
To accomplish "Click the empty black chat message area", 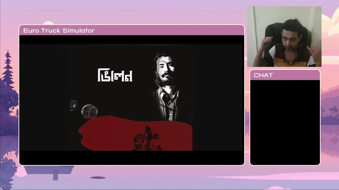I will pos(285,122).
